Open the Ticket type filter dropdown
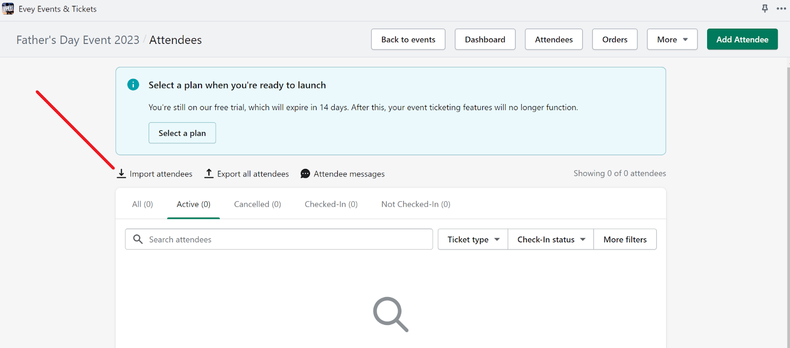 point(473,239)
